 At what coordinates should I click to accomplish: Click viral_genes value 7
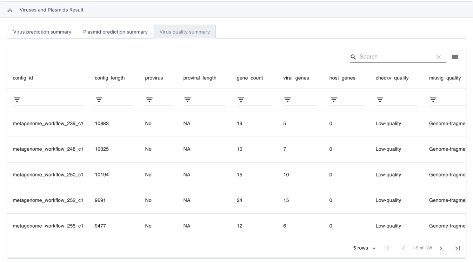285,149
